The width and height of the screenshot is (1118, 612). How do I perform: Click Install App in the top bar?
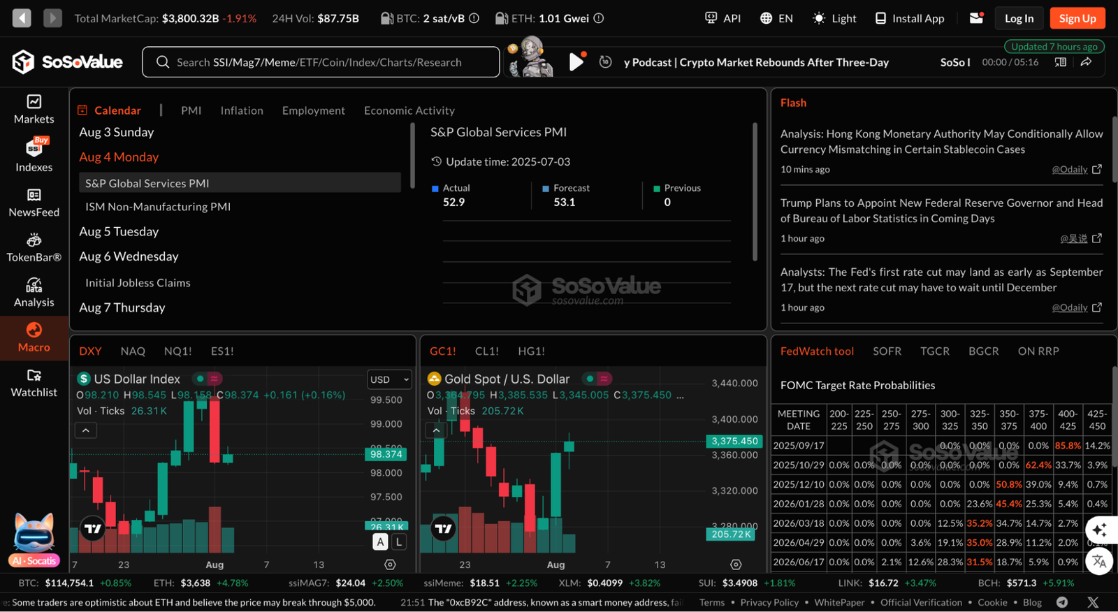pos(910,18)
